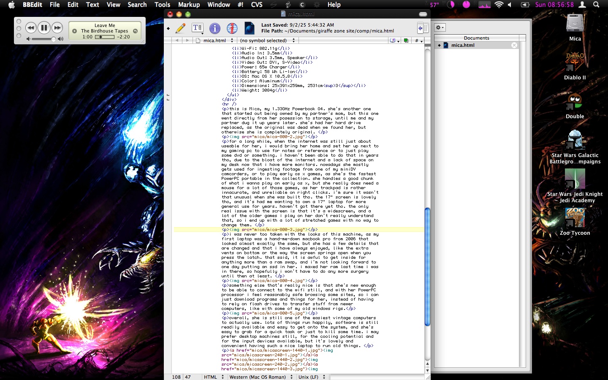Click the globe Preview in Browser icon
Screen dimensions: 608x380
pos(232,28)
